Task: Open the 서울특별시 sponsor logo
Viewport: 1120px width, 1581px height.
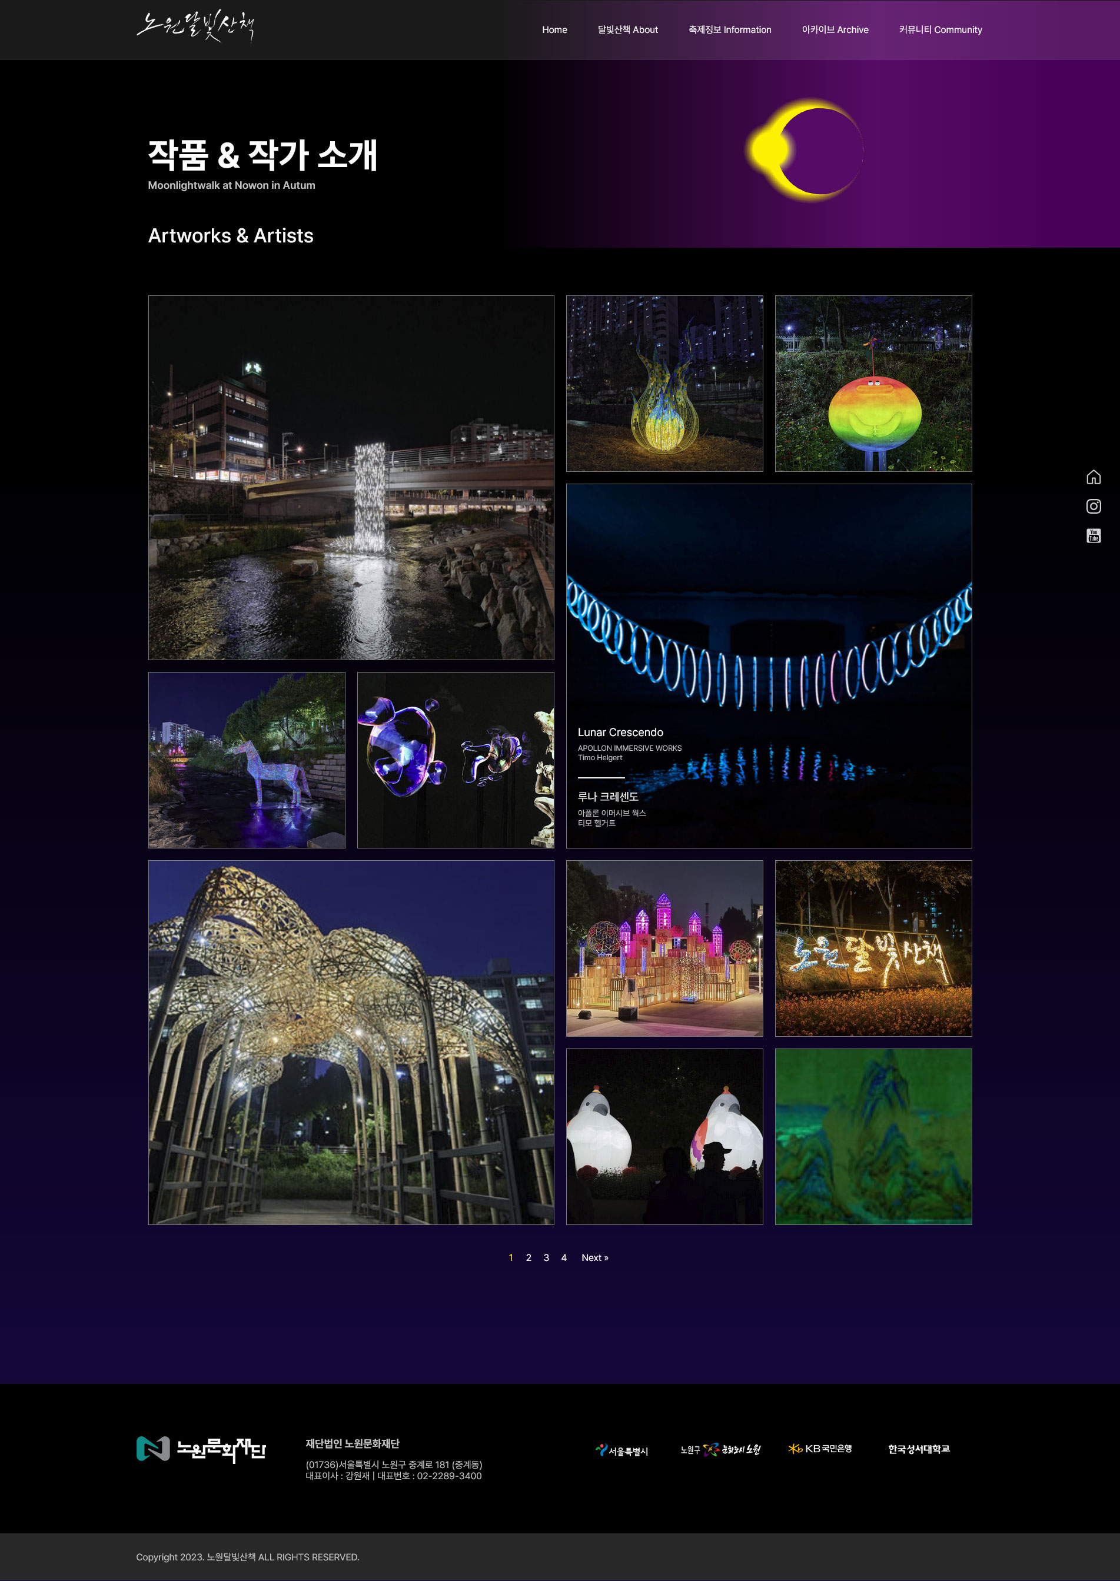Action: [622, 1450]
